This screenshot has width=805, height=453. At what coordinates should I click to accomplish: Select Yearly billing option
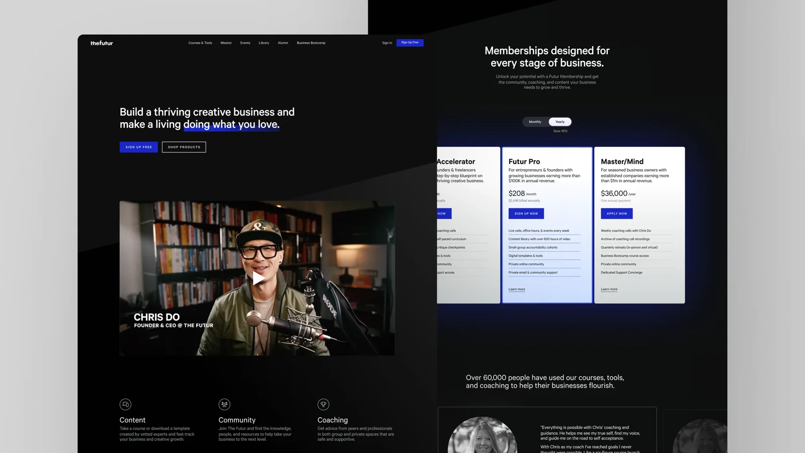pos(560,122)
